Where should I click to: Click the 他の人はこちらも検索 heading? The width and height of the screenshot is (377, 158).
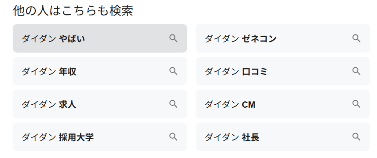tap(73, 11)
